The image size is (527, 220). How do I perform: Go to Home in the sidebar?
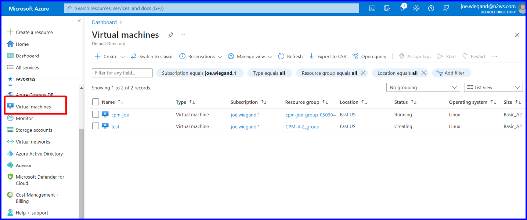click(18, 44)
